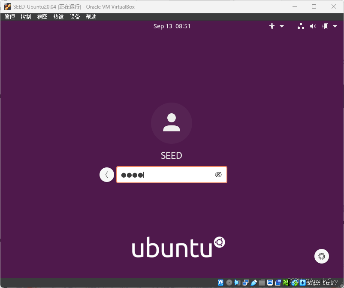Focus the password input field

(x=172, y=175)
